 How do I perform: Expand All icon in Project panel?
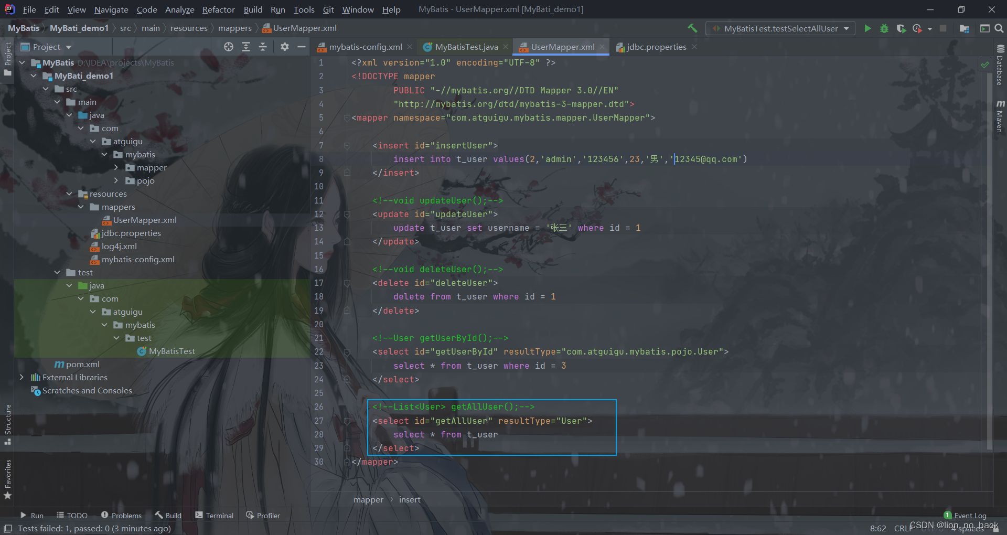coord(246,47)
